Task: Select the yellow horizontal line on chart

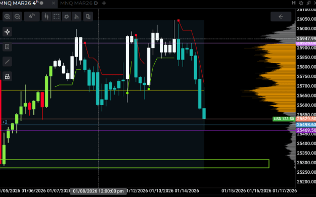Action: tap(102, 90)
